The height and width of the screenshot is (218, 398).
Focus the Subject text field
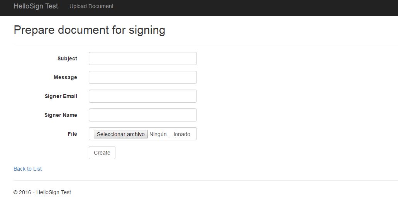[x=143, y=58]
